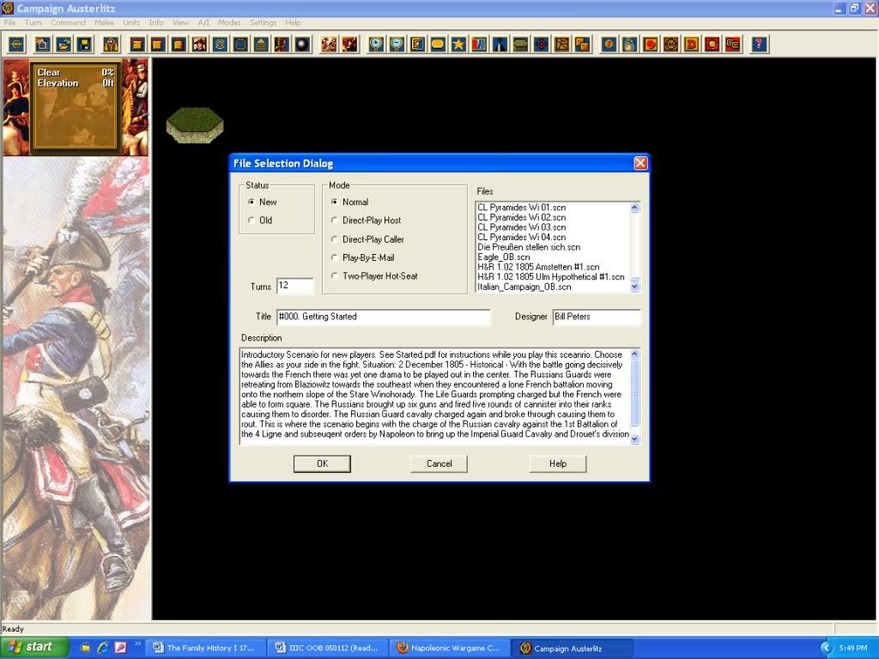Viewport: 879px width, 659px height.
Task: Zoom out with the minus magnifier icon
Action: coord(397,45)
